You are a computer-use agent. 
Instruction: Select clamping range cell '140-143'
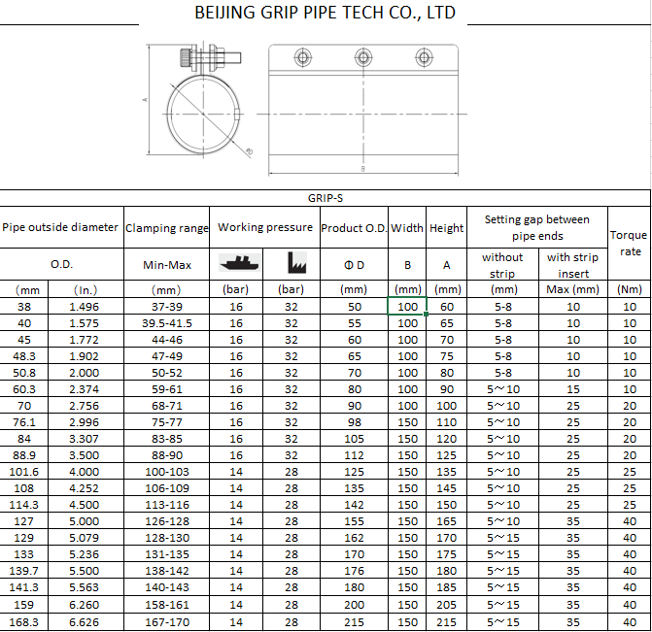[x=167, y=587]
